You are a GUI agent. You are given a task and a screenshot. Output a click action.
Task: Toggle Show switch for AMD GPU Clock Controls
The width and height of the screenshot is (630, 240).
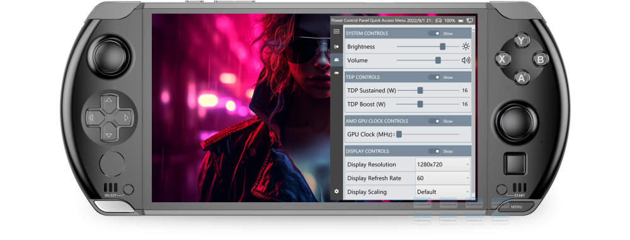click(434, 121)
